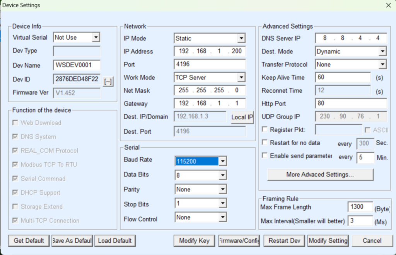Click the Restart interval field showing 300

(x=365, y=143)
